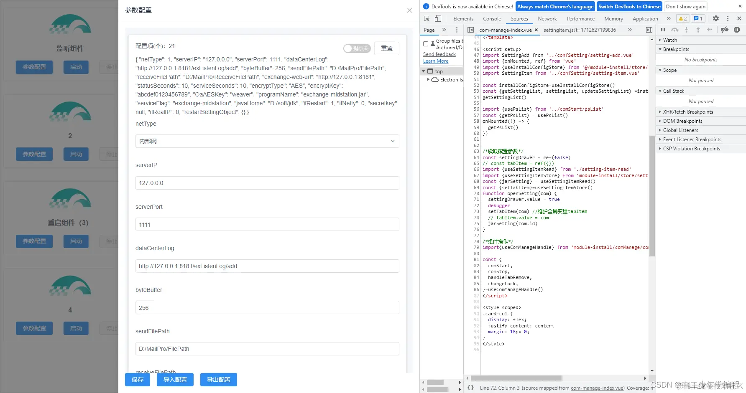Step out of current function
This screenshot has height=393, width=746.
pyautogui.click(x=698, y=30)
